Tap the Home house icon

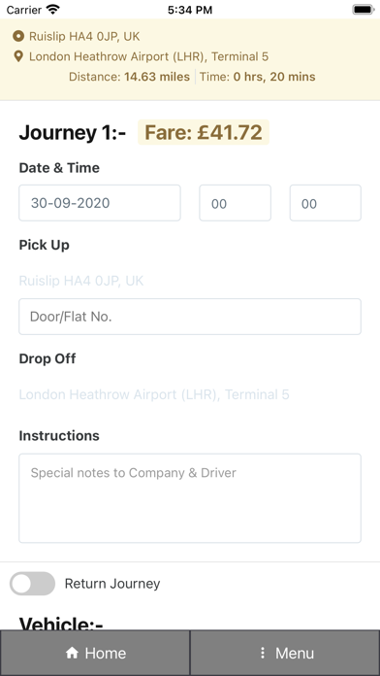click(72, 653)
